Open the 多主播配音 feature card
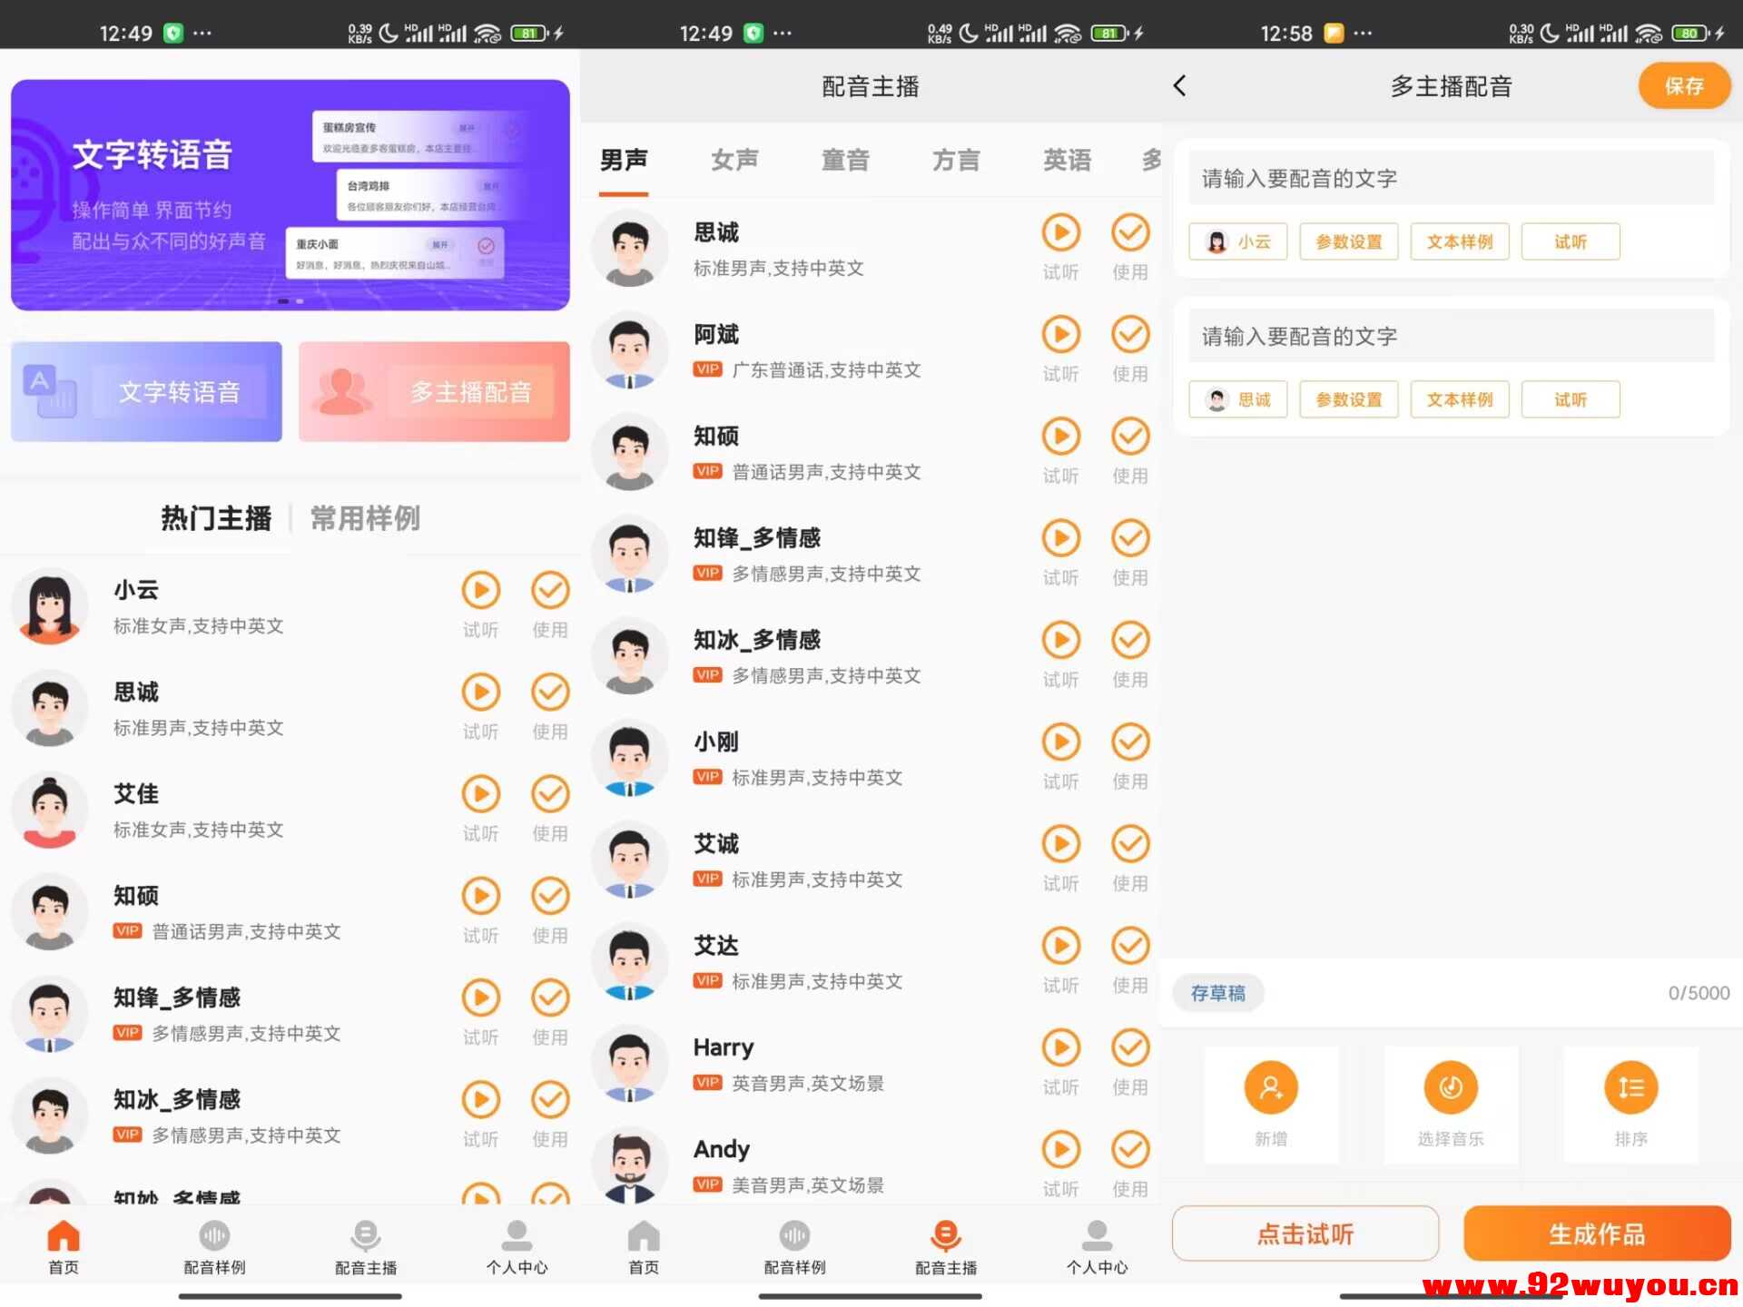The height and width of the screenshot is (1307, 1743). [x=434, y=391]
